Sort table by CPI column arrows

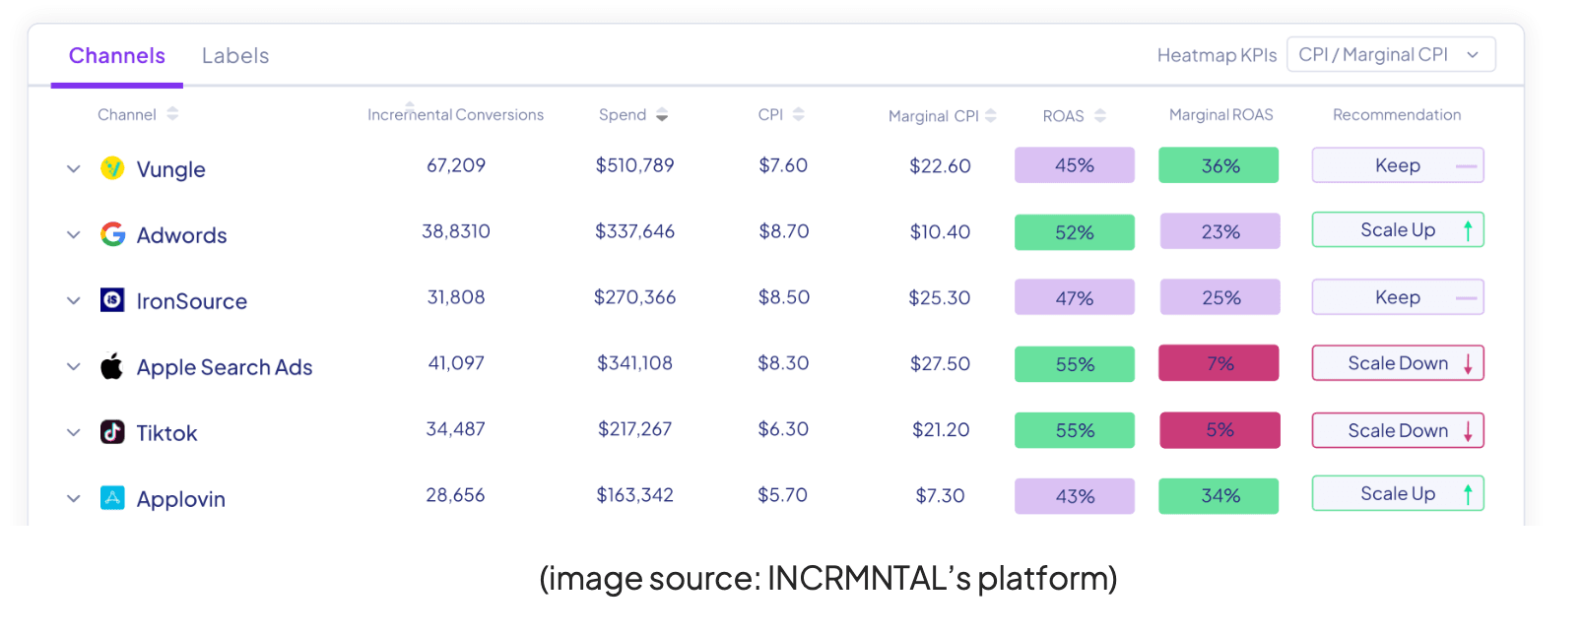click(799, 115)
